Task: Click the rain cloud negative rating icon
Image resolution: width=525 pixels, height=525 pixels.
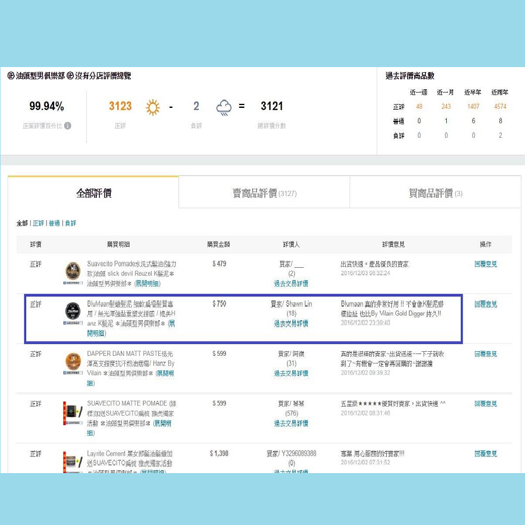Action: [224, 107]
